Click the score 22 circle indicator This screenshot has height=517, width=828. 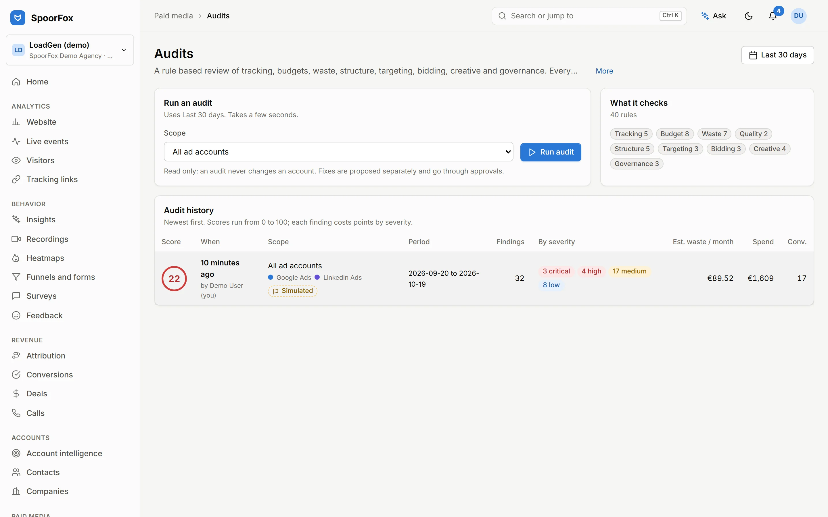174,279
